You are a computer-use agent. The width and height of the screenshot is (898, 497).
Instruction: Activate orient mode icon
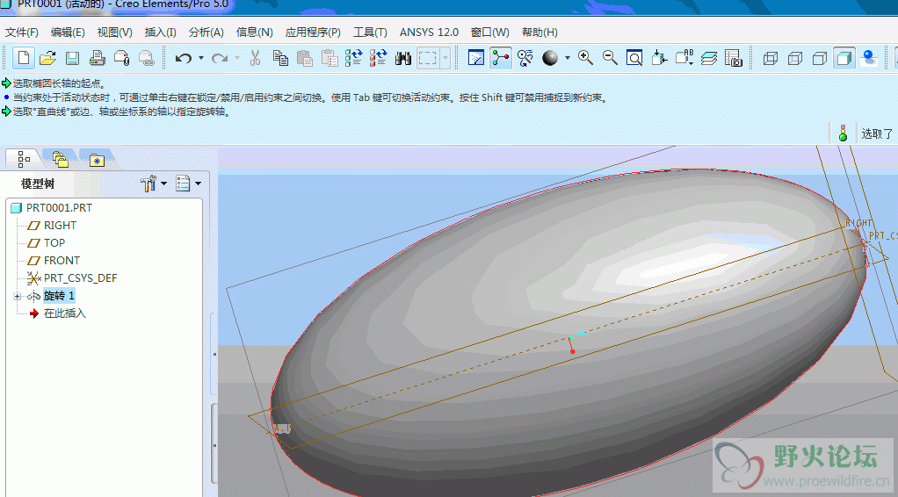tap(525, 58)
